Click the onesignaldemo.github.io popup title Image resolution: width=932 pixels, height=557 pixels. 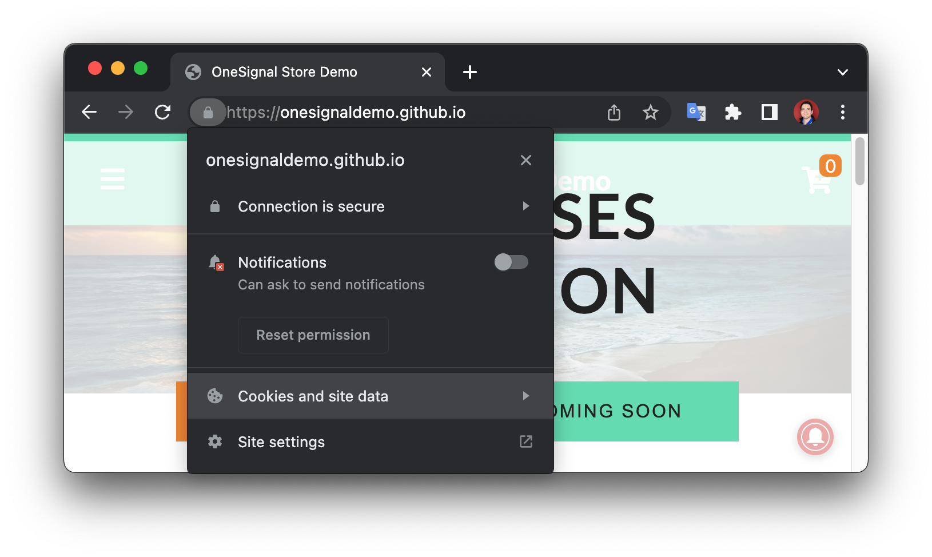305,160
